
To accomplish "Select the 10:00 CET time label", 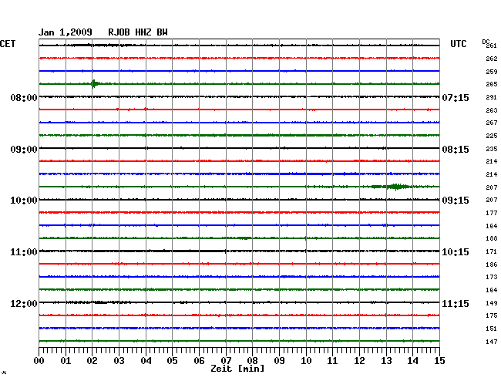I will click(24, 201).
